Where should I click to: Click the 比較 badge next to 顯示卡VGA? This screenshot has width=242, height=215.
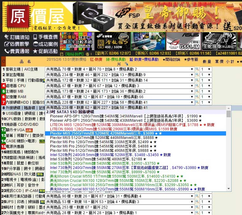click(29, 130)
